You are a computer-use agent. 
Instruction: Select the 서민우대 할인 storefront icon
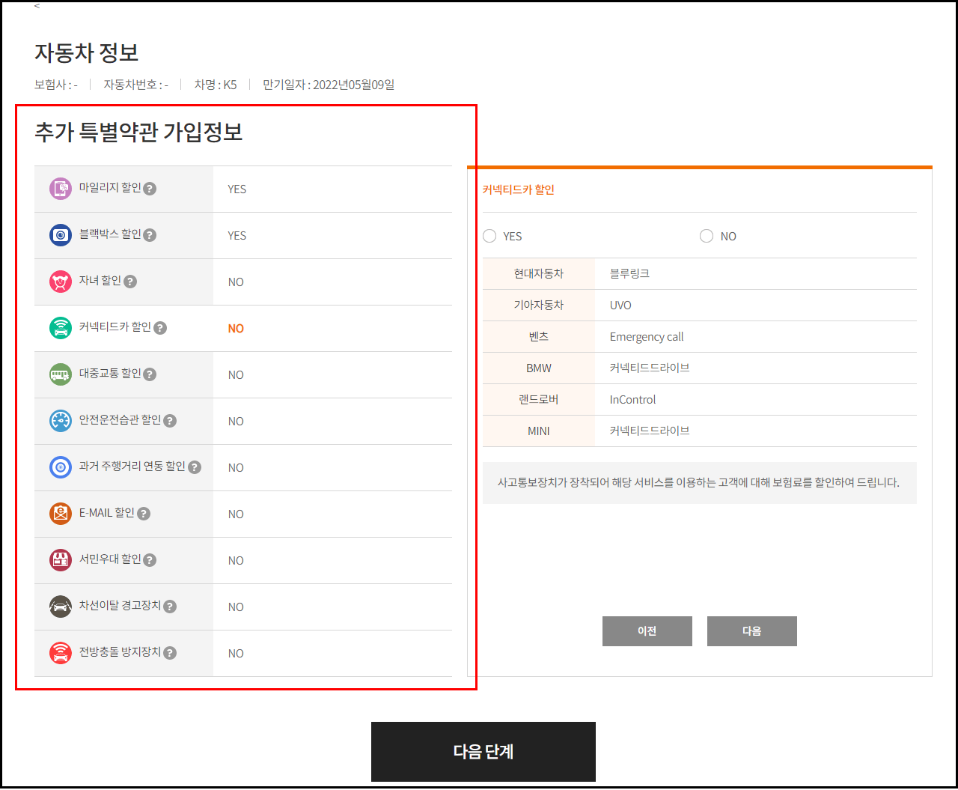(x=60, y=560)
